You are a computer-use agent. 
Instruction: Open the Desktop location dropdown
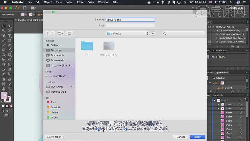pos(128,33)
